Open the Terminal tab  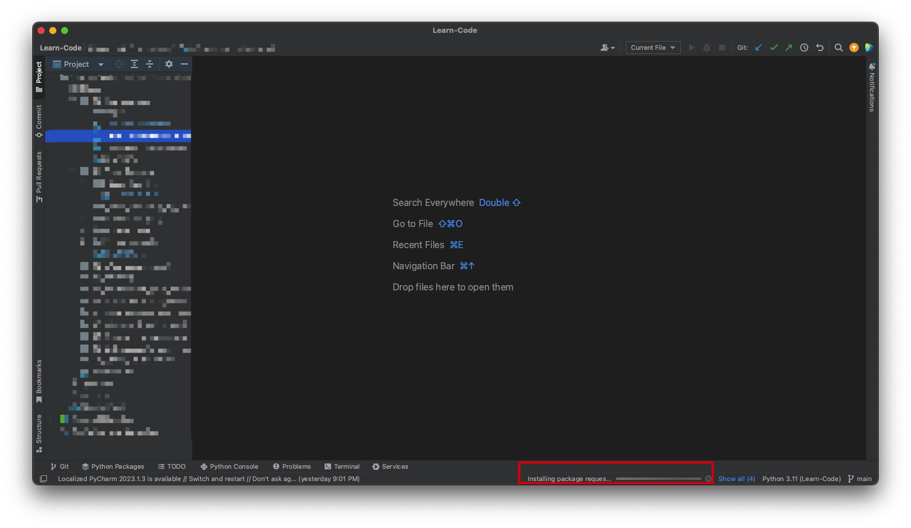point(342,466)
